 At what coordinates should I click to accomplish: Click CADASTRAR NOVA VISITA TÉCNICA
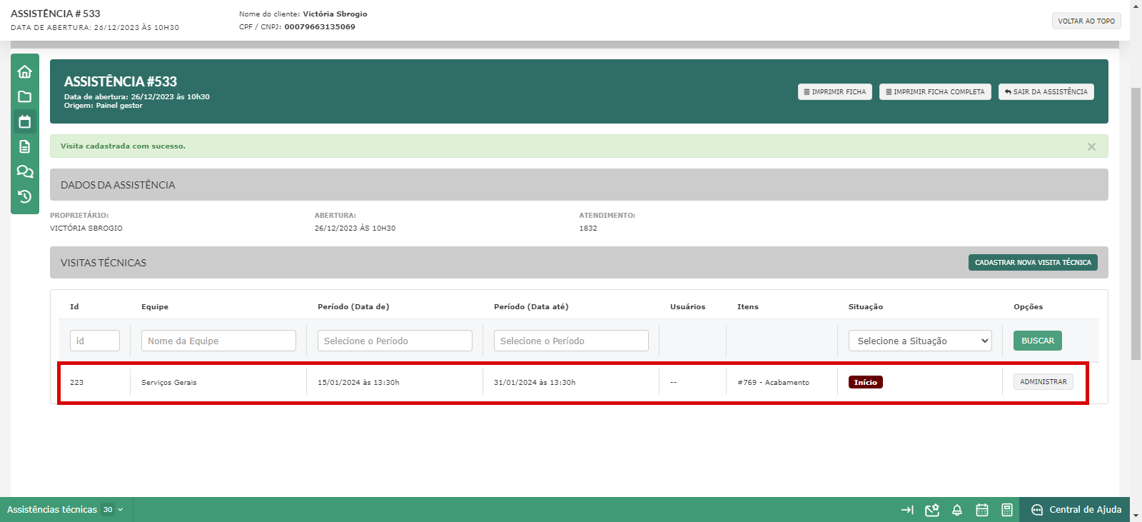click(1033, 263)
